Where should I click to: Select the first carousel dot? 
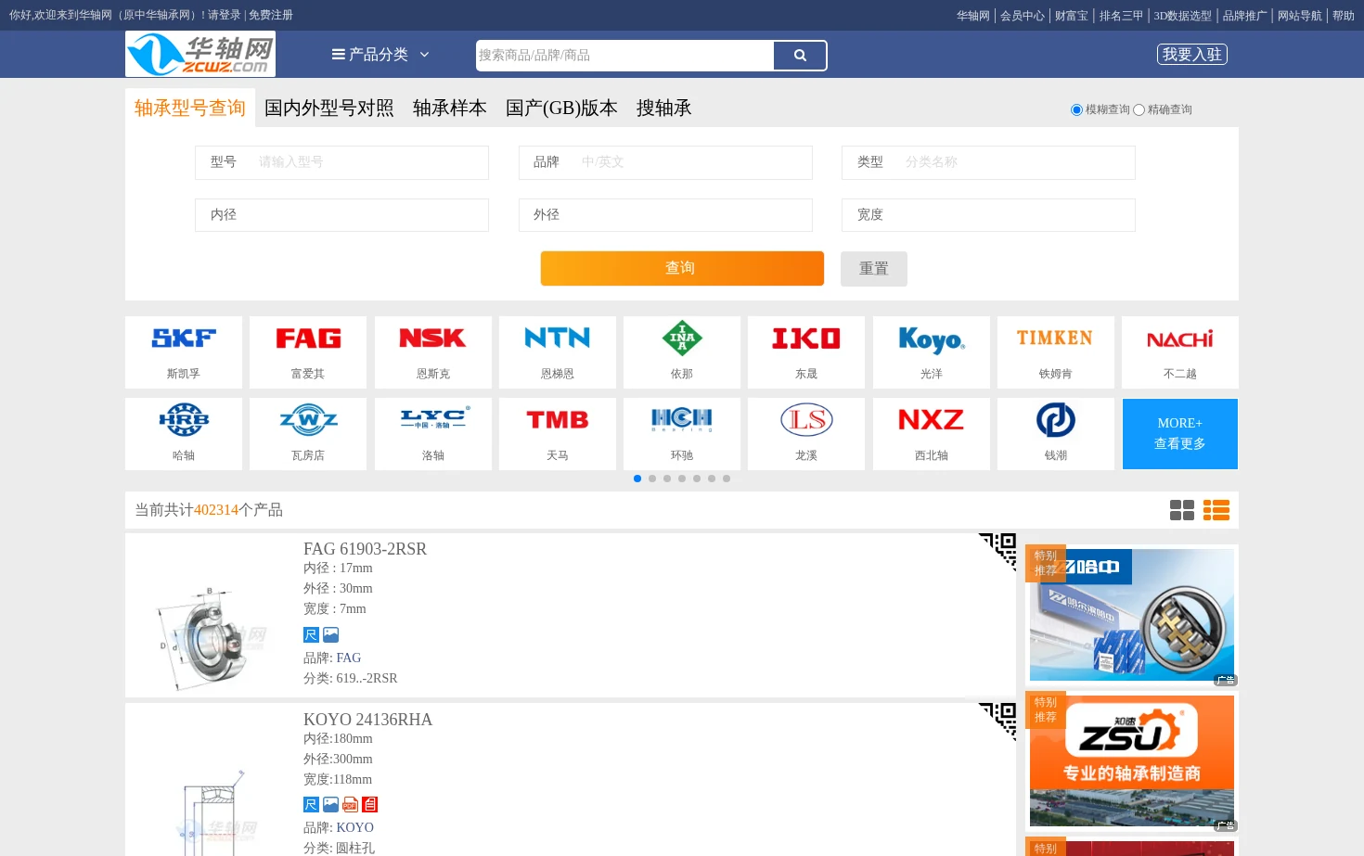[637, 479]
